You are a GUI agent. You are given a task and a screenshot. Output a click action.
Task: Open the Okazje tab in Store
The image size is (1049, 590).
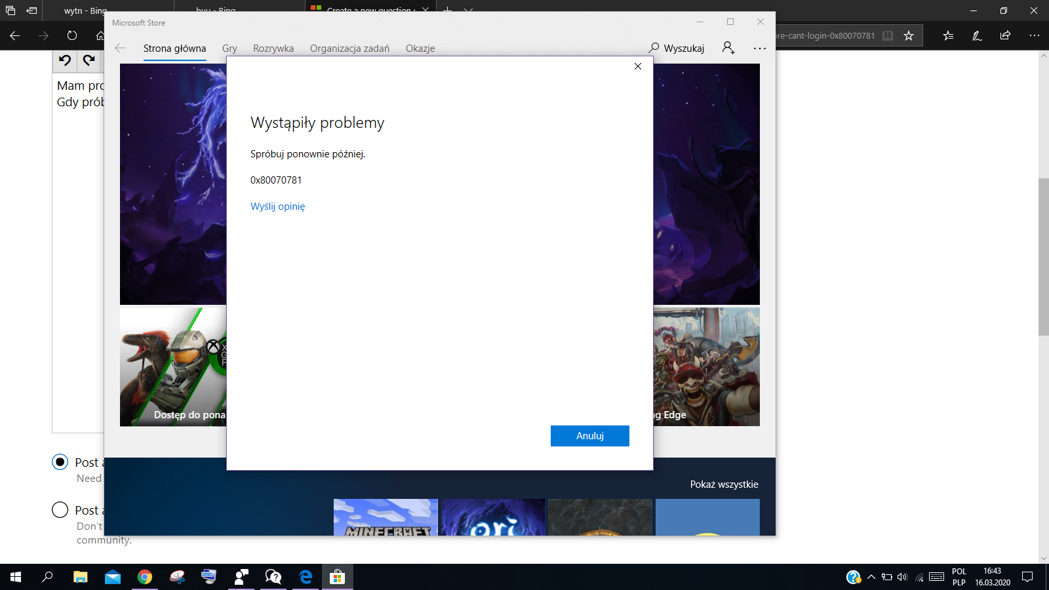(x=420, y=49)
